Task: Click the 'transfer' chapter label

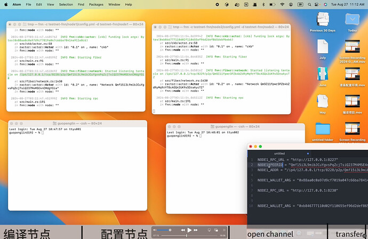Action: click(349, 234)
